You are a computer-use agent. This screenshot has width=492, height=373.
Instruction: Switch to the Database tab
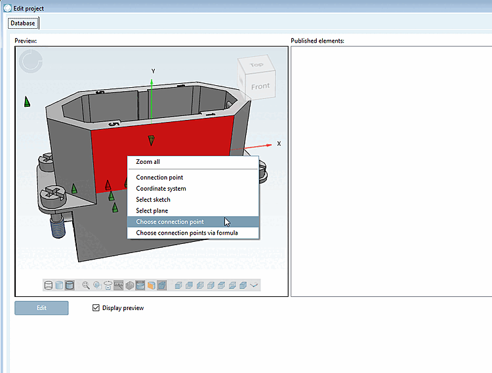(23, 23)
